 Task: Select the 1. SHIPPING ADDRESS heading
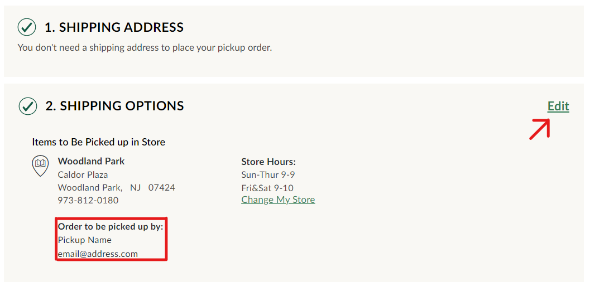(x=114, y=27)
